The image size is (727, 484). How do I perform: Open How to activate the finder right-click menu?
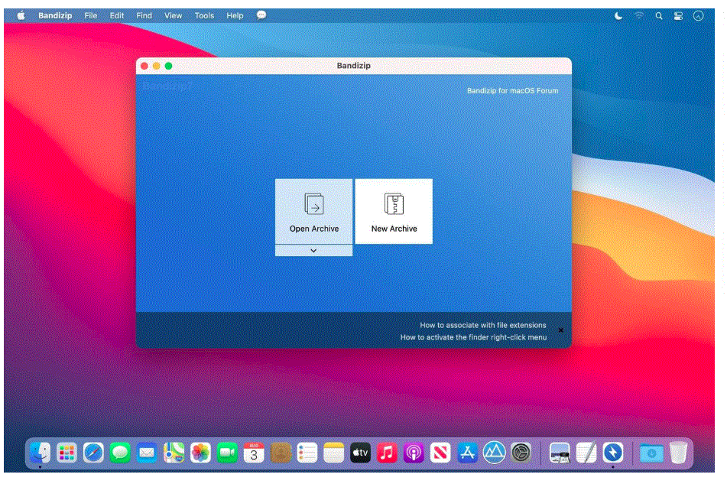(473, 337)
